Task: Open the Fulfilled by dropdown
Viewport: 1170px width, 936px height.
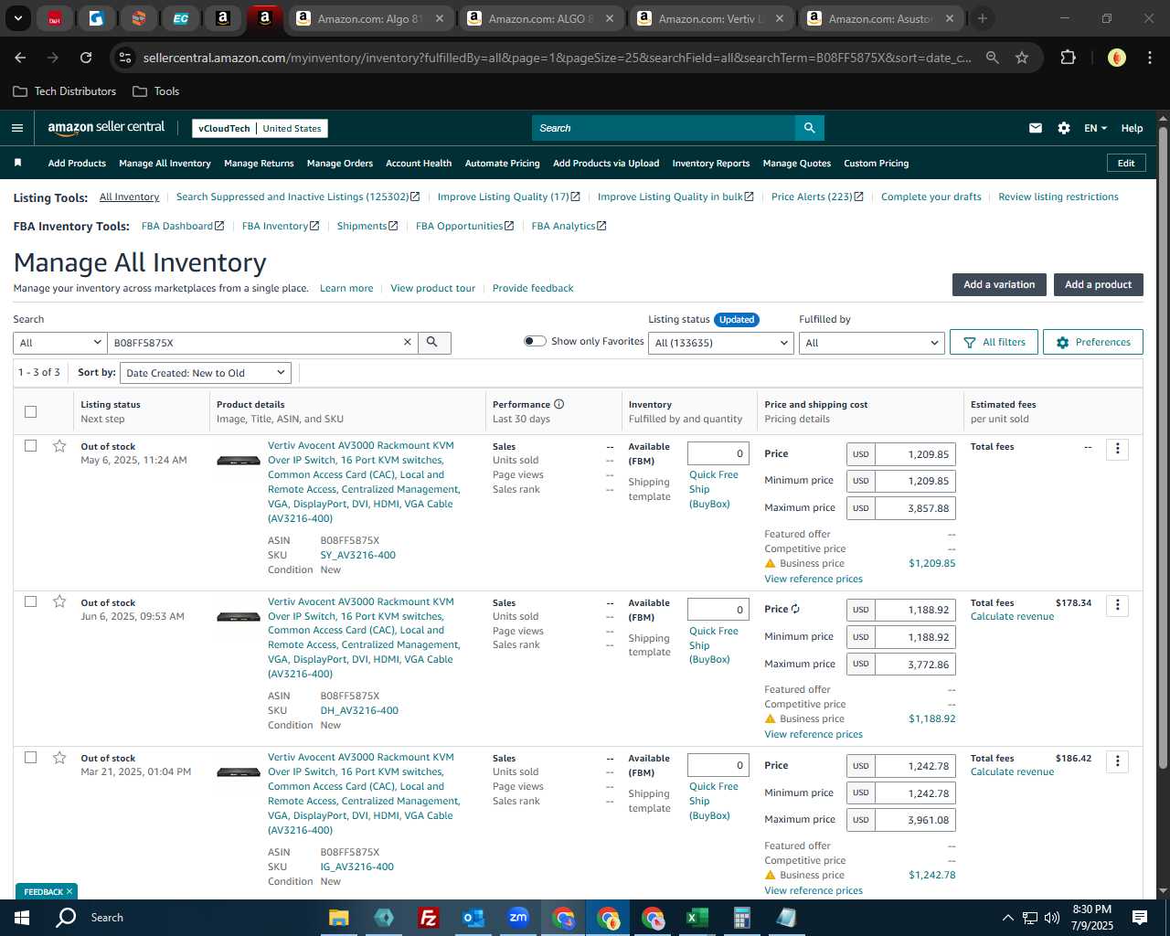Action: [871, 343]
